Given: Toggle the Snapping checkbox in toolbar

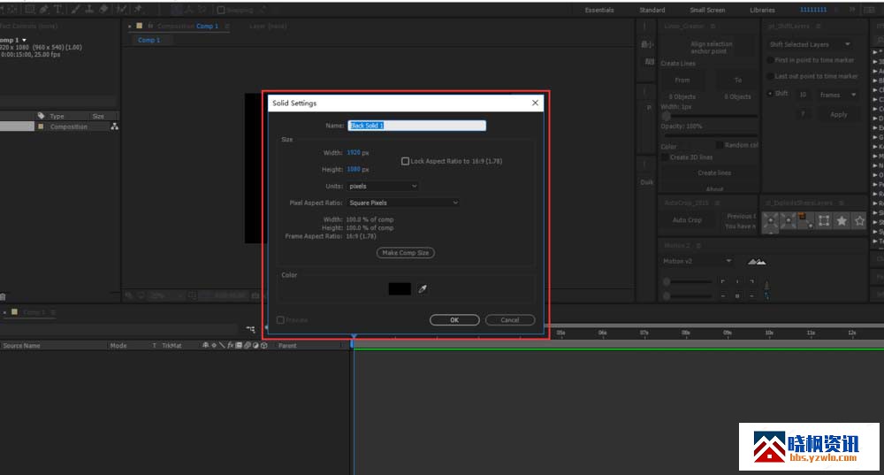Looking at the screenshot, I should [x=221, y=10].
